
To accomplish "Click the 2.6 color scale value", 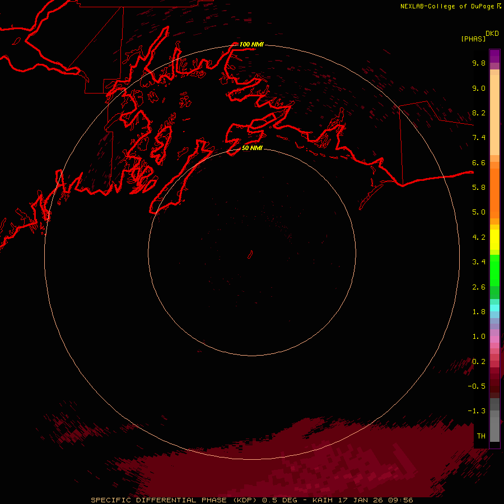I will pos(479,287).
